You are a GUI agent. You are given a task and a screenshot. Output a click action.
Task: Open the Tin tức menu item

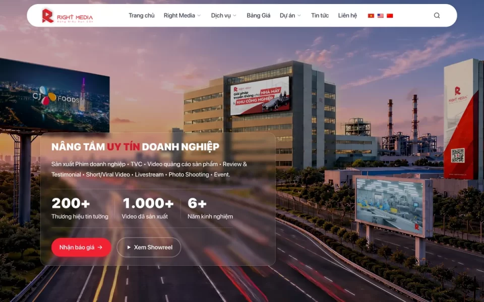pos(320,16)
